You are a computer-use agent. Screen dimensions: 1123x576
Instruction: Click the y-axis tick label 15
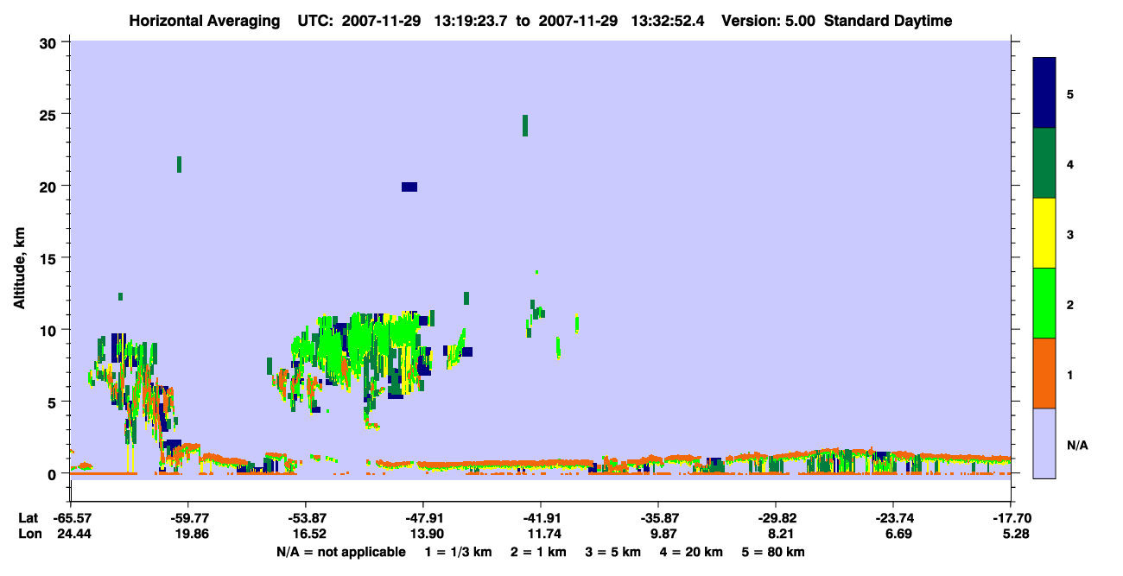point(50,258)
